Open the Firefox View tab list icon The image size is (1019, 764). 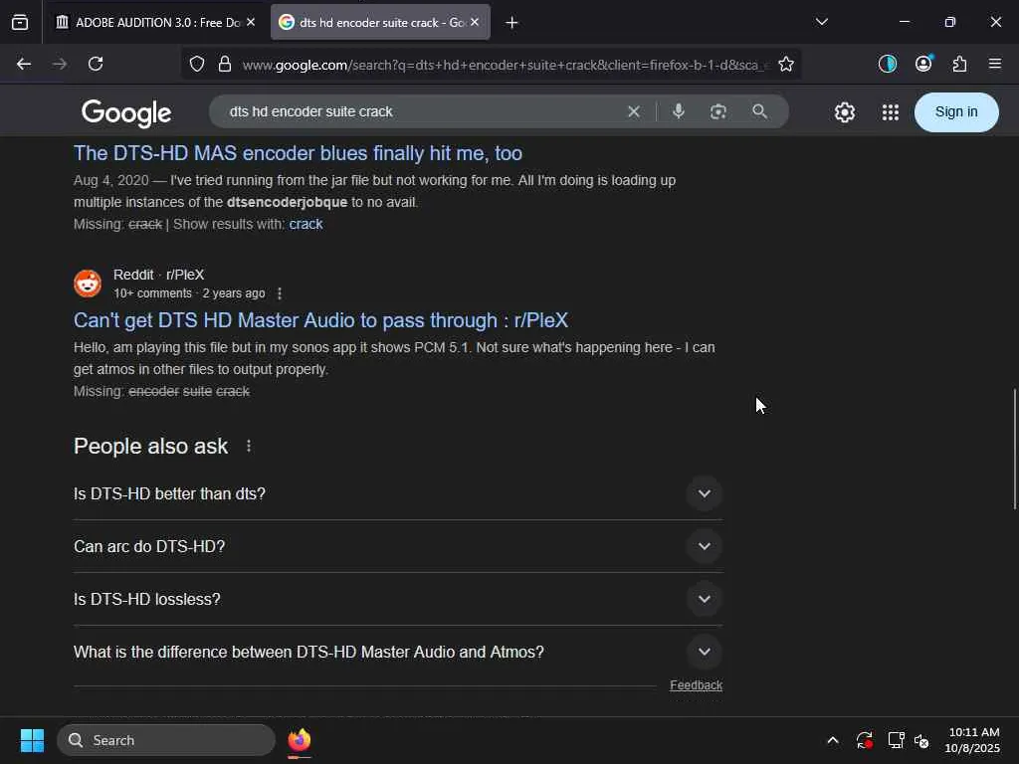click(x=20, y=22)
